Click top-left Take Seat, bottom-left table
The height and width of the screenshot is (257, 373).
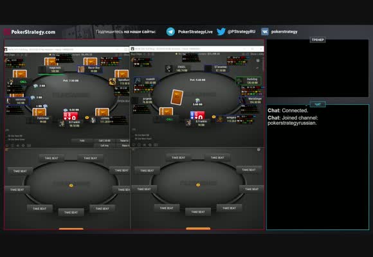[x=51, y=158]
